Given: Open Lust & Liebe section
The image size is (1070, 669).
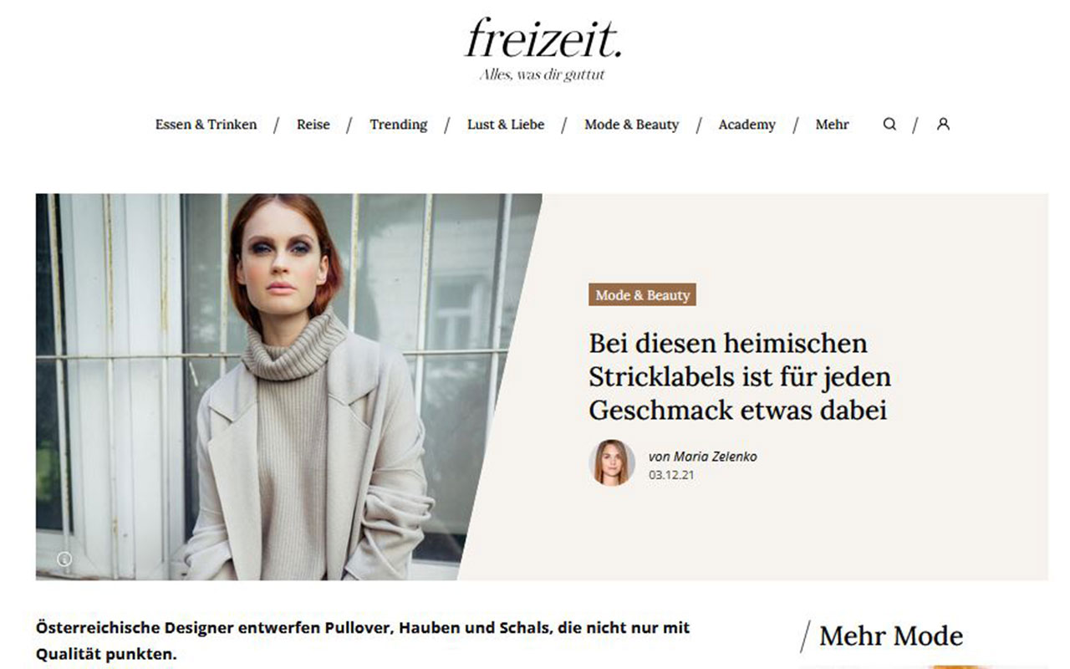Looking at the screenshot, I should (506, 125).
